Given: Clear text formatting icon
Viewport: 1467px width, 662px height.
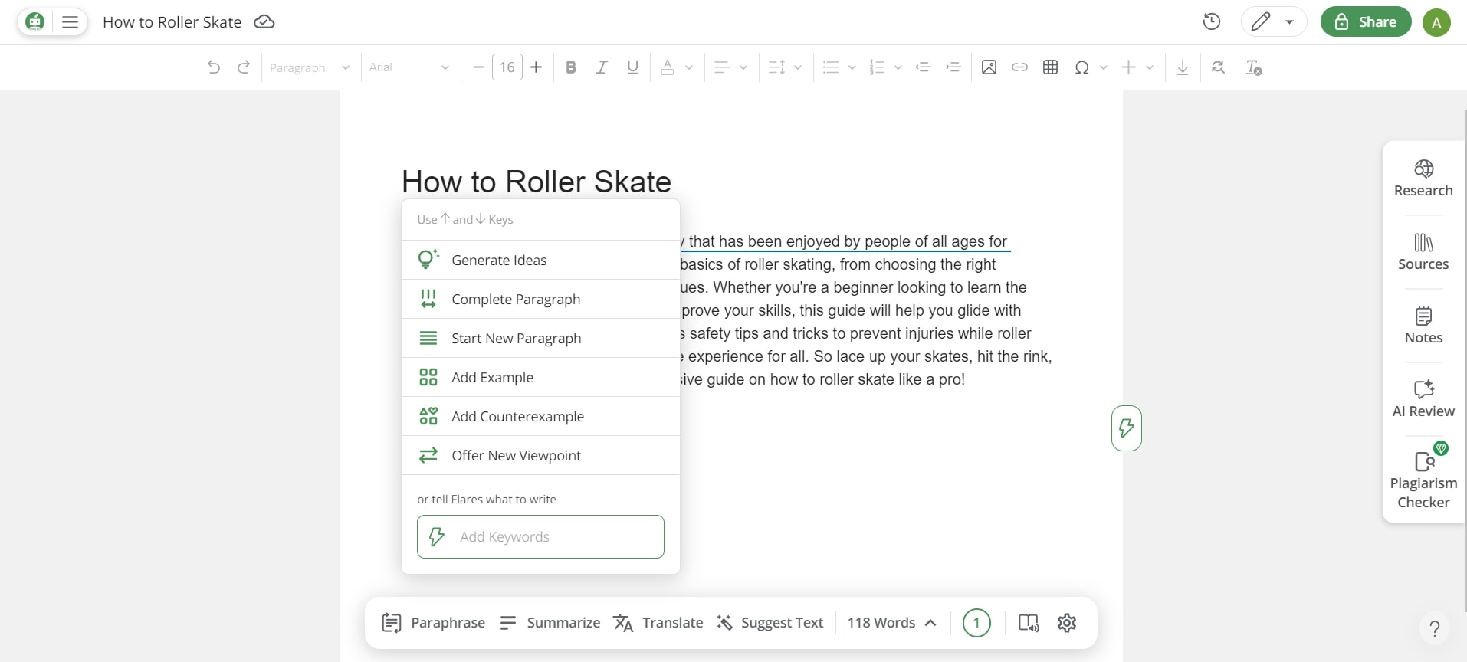Looking at the screenshot, I should coord(1254,67).
